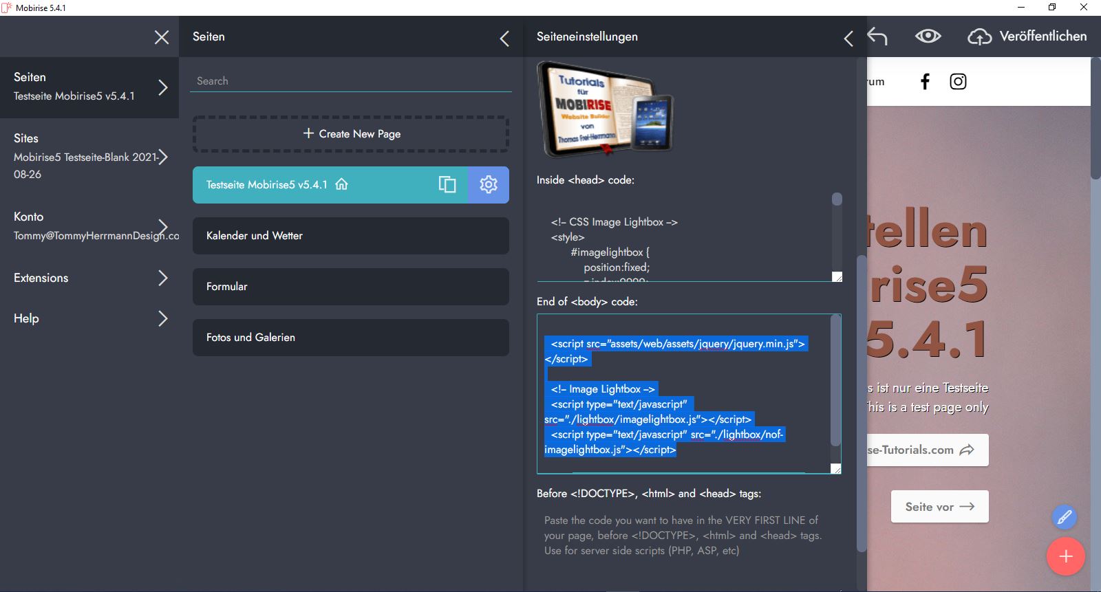Click the undo arrow icon
1101x592 pixels.
(x=877, y=36)
